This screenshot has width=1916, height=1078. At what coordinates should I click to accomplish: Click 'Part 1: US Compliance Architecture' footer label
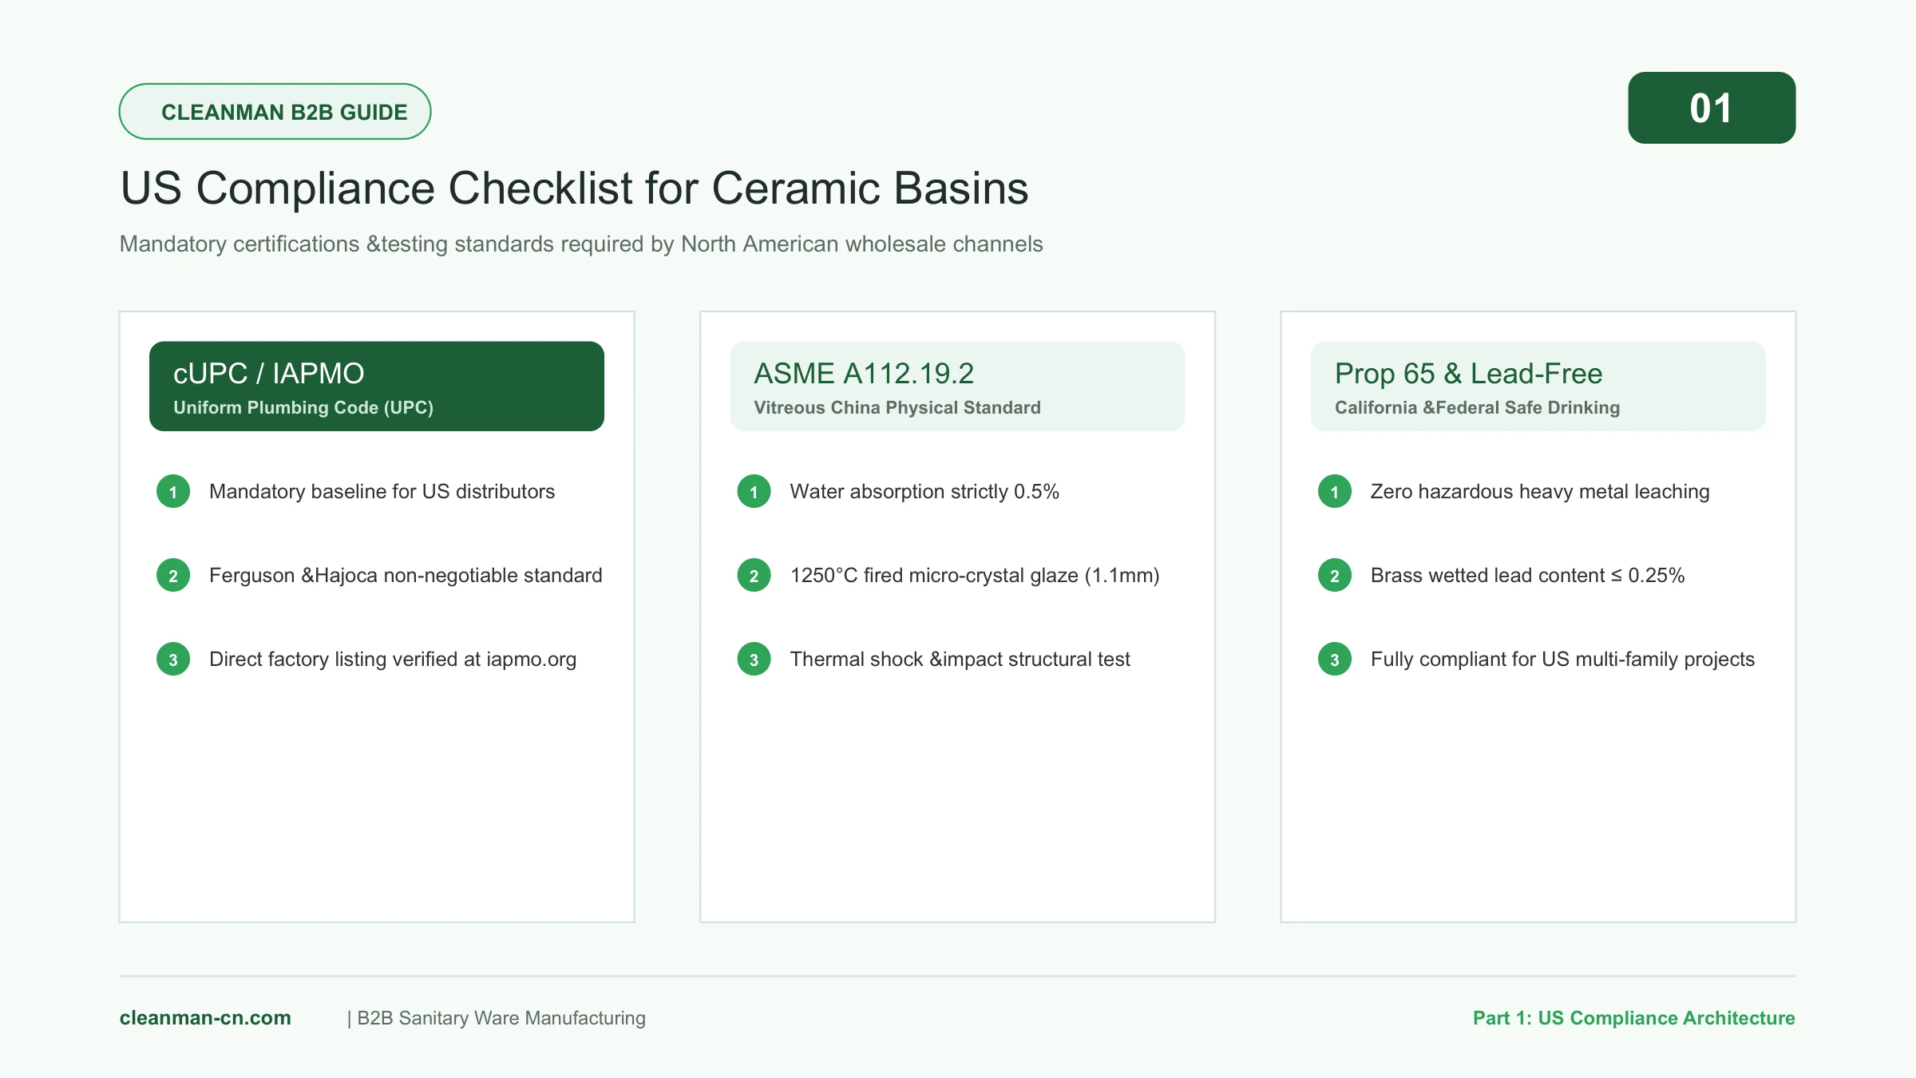[x=1633, y=1018]
